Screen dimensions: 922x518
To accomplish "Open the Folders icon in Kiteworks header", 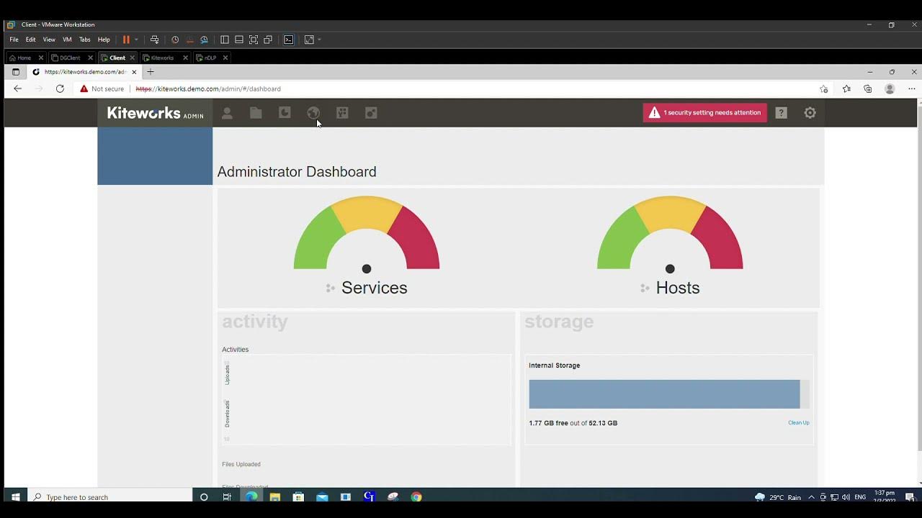I will (256, 113).
